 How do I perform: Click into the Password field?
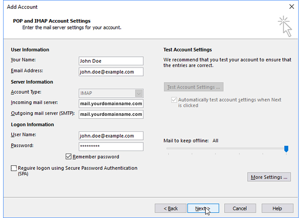click(x=111, y=147)
